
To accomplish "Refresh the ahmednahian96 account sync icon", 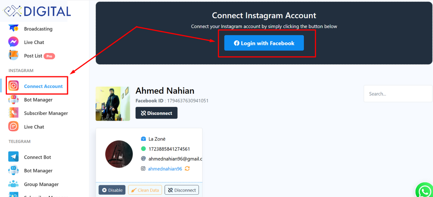I will [x=187, y=169].
